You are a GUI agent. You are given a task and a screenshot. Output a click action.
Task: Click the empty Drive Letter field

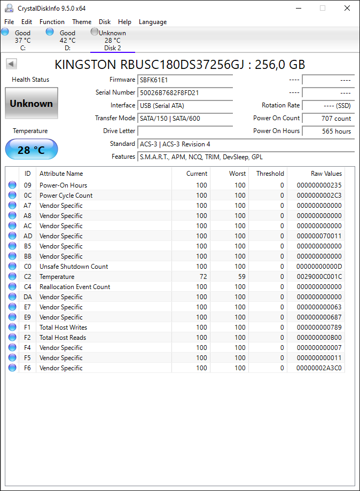coord(185,131)
